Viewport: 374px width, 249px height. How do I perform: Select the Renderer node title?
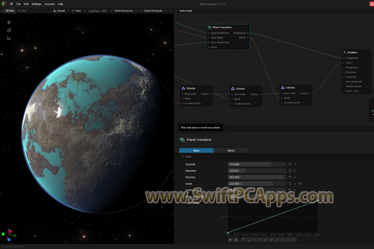point(352,52)
